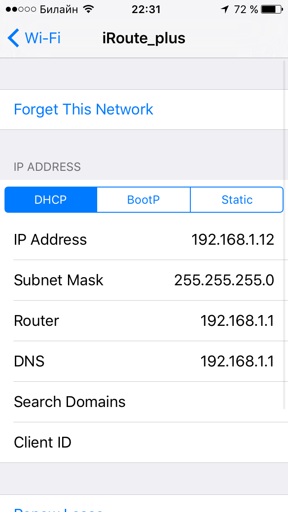Tap the IP Address value 192.168.1.12

[x=233, y=240]
